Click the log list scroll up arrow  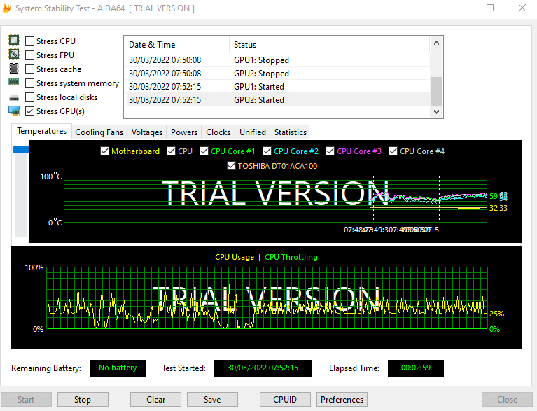tap(436, 43)
